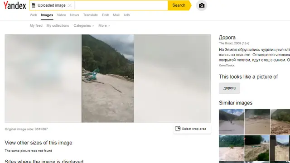Click 'View other sizes of this image' heading

coord(39,143)
